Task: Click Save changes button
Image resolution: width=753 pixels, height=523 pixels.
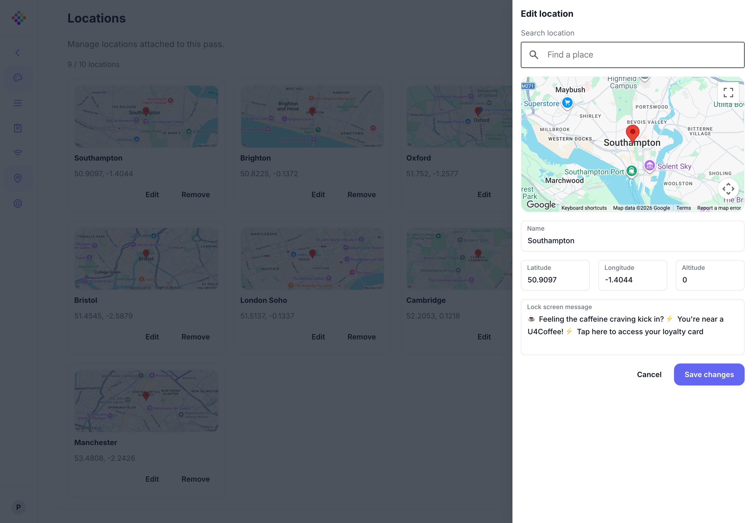Action: pos(709,374)
